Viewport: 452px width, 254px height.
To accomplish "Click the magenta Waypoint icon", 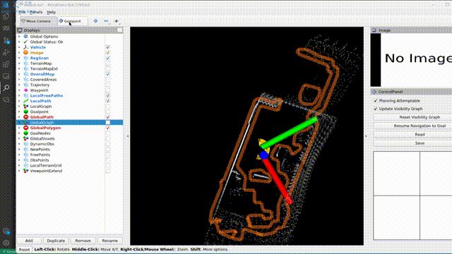I will [25, 90].
